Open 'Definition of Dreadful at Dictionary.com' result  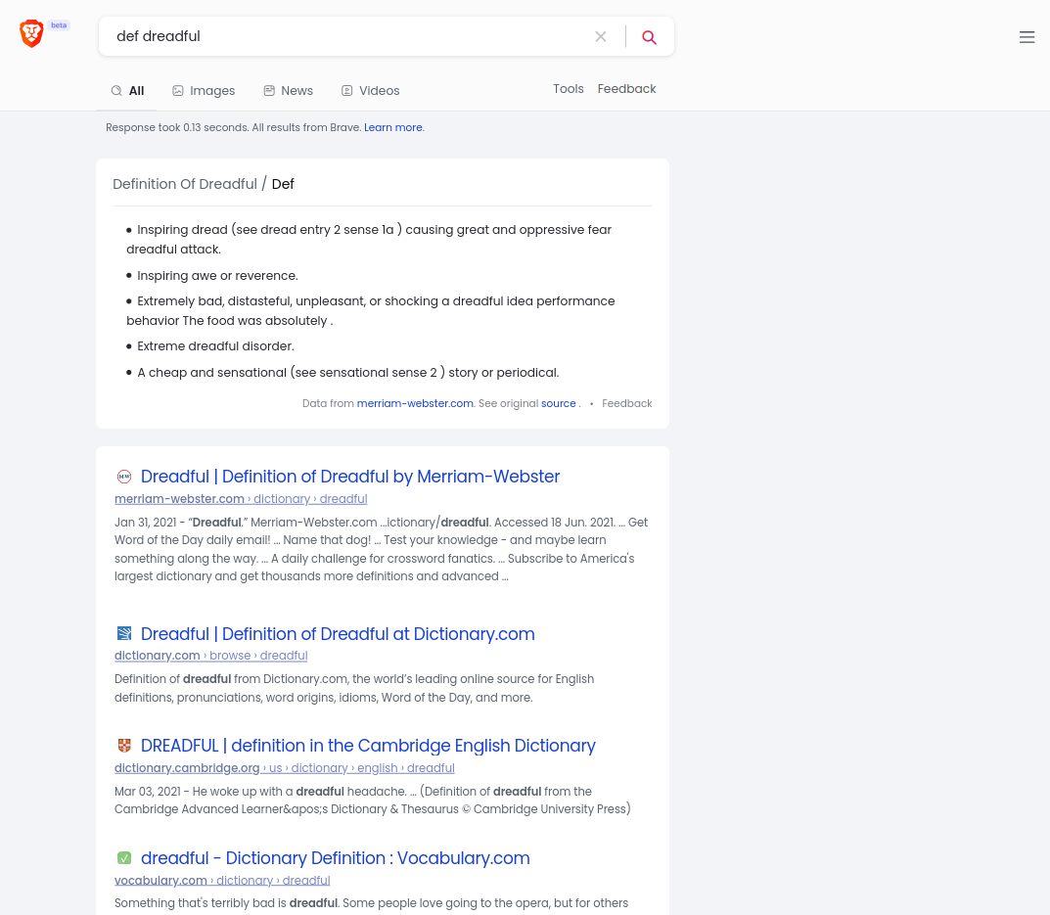(338, 634)
